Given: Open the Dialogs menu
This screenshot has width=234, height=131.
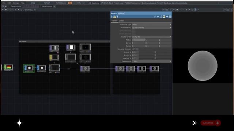Looking at the screenshot, I should [16, 3].
